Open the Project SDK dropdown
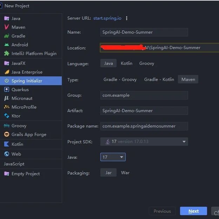219x219 pixels. pyautogui.click(x=144, y=142)
